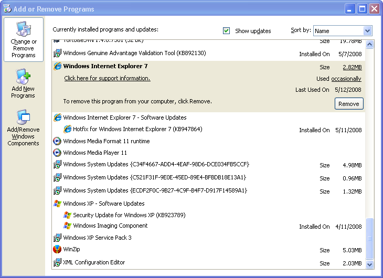Click the Windows Media Player 11 icon
Viewport: 383px width, 278px height.
coord(57,153)
